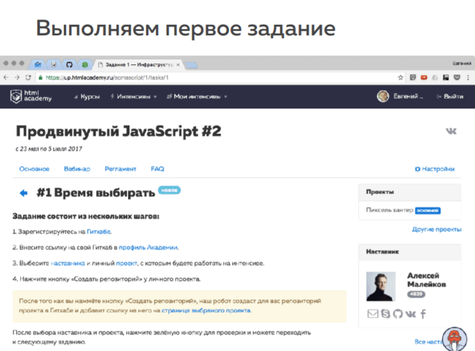Viewport: 475px width, 351px height.
Task: Open mentor's VK icon
Action: click(411, 314)
